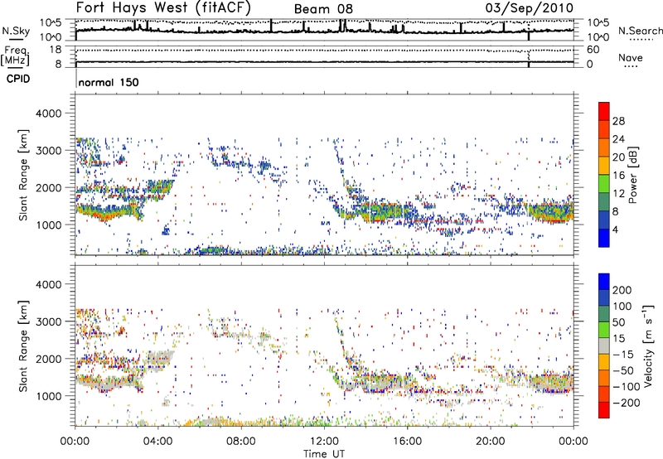Click the 'Nave' legend label
The width and height of the screenshot is (663, 459).
click(631, 57)
